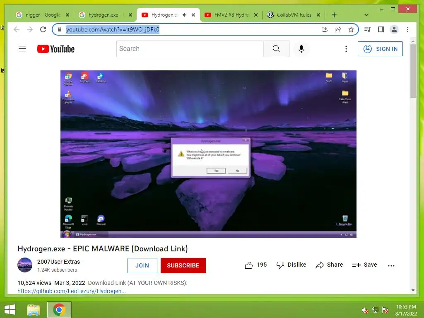
Task: Click the video title text
Action: tap(103, 249)
